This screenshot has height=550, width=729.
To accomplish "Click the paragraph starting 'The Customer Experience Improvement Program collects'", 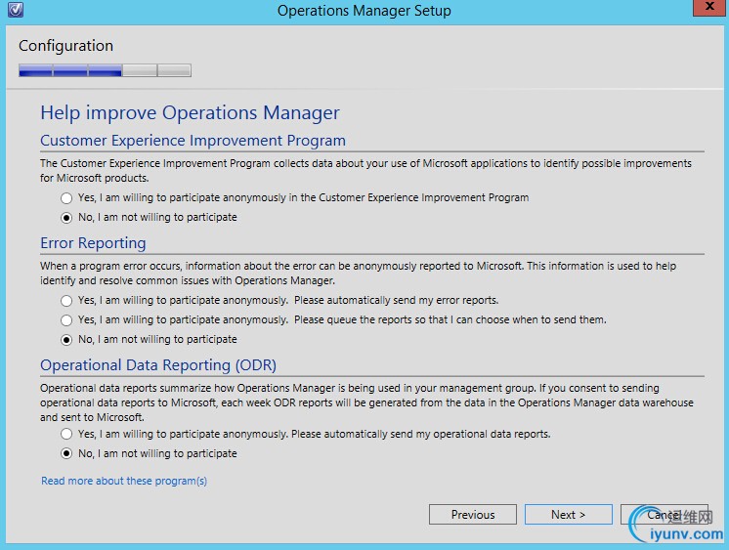I will [x=365, y=171].
